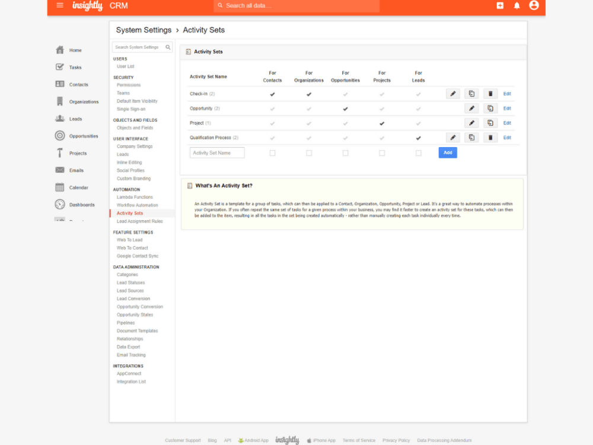
Task: Click the Calendar sidebar icon
Action: 60,187
